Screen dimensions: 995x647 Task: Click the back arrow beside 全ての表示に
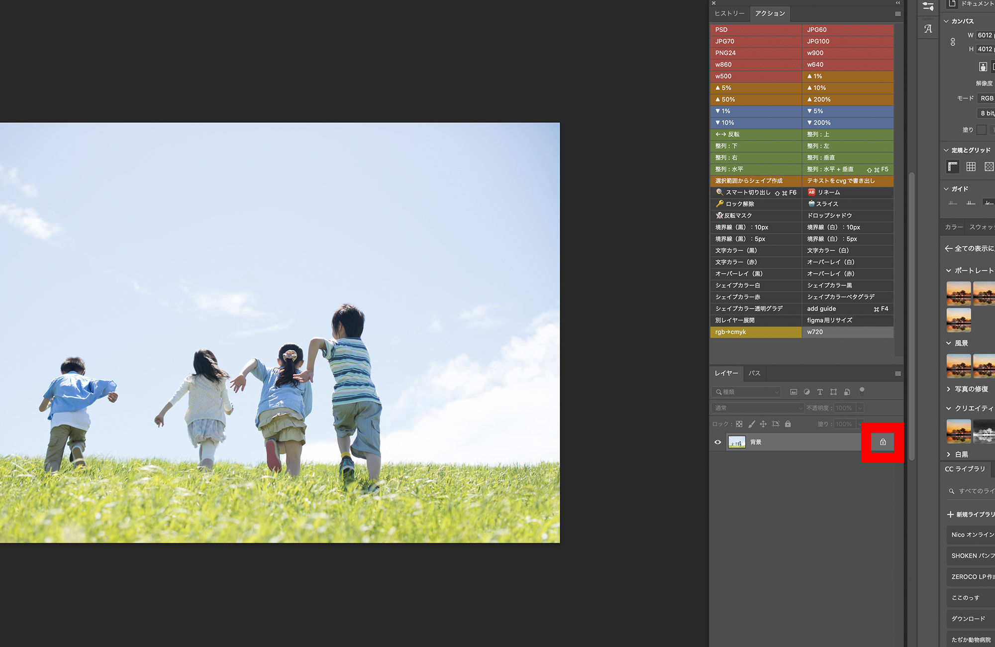(948, 248)
